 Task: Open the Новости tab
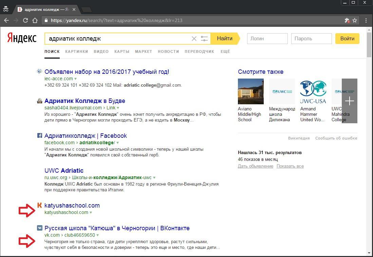[168, 51]
